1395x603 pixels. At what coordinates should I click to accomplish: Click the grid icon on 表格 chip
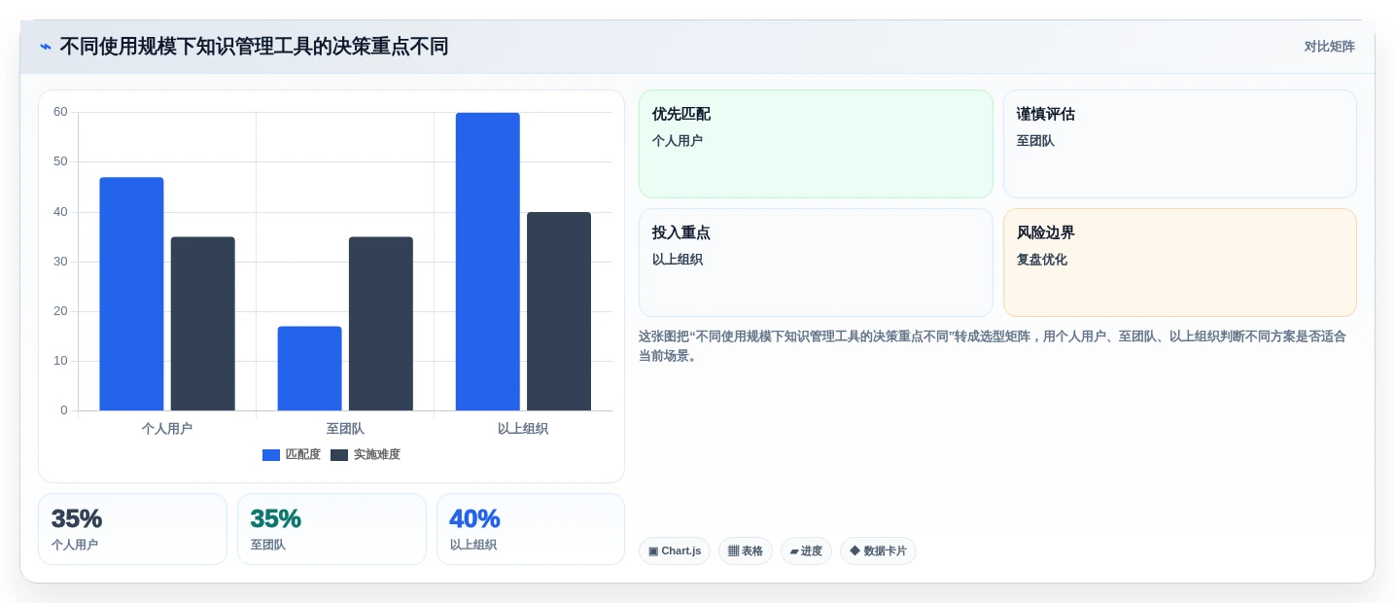point(733,551)
